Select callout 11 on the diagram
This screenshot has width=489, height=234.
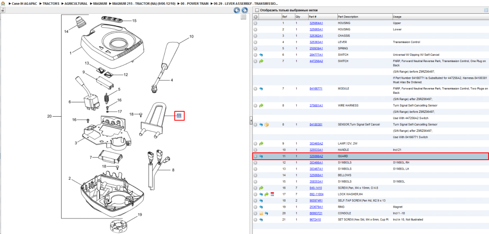[179, 116]
